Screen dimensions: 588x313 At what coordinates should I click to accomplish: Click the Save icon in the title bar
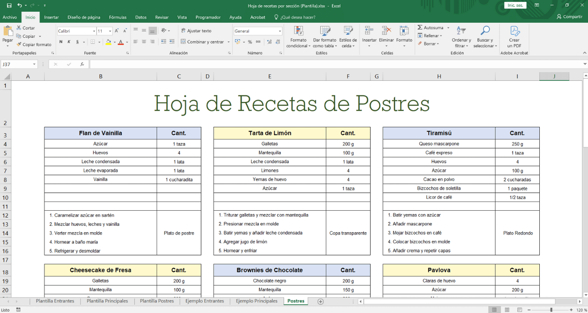pyautogui.click(x=9, y=6)
